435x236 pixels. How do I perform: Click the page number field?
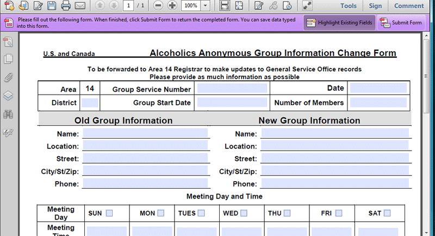pos(128,5)
